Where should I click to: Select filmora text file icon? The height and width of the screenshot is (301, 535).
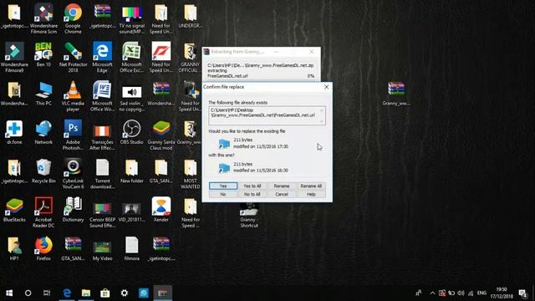(x=131, y=249)
